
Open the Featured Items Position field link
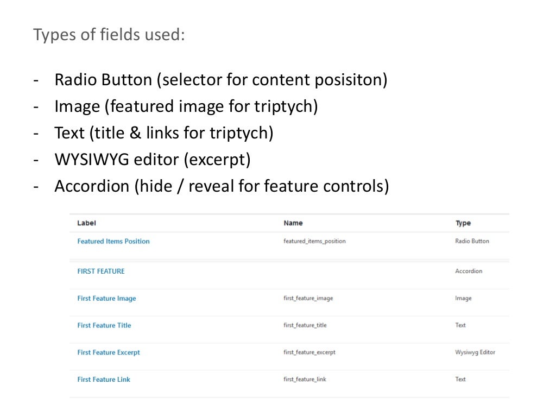coord(113,241)
